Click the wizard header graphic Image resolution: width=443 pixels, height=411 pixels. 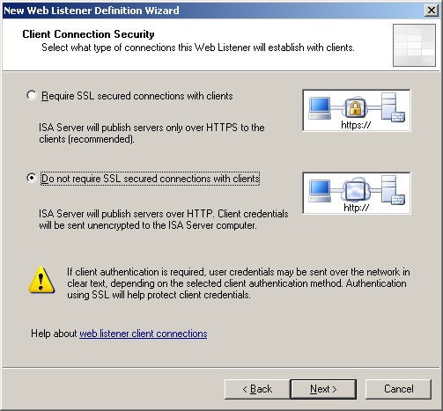pos(414,45)
